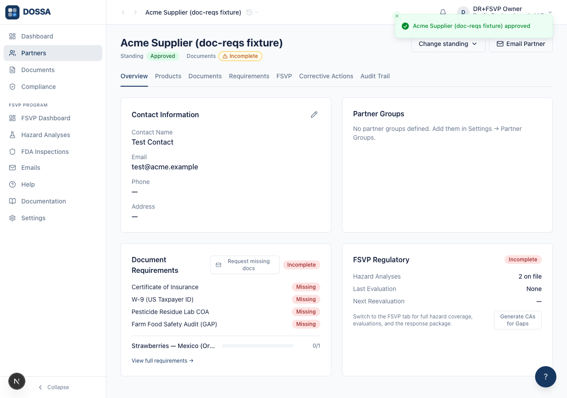Click the DOSSA logo

click(28, 12)
